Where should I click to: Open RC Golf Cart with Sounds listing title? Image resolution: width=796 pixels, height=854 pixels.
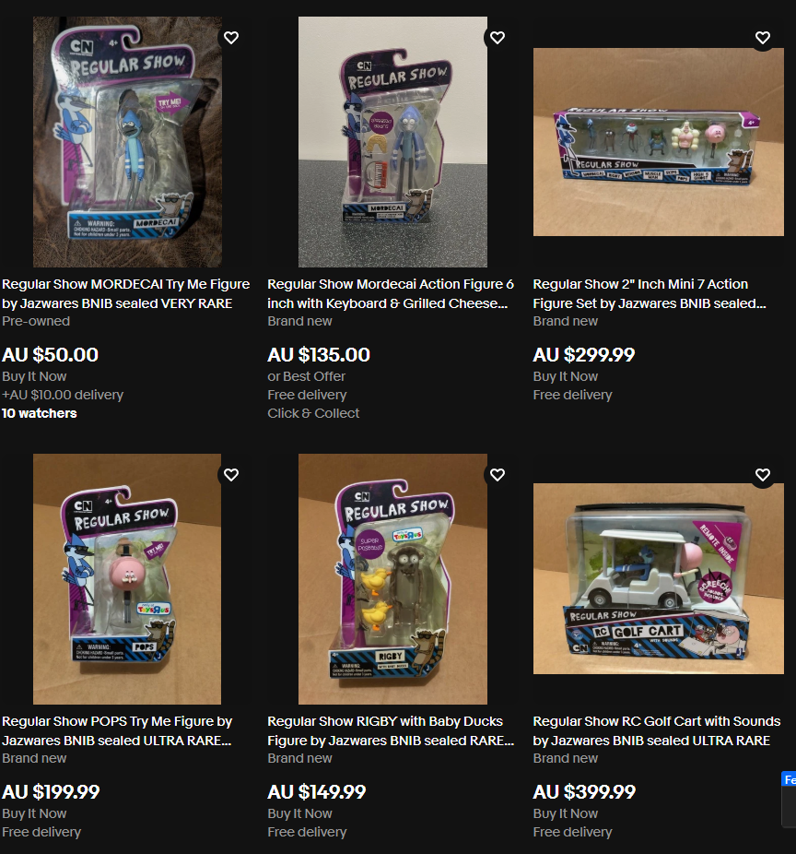click(x=657, y=731)
